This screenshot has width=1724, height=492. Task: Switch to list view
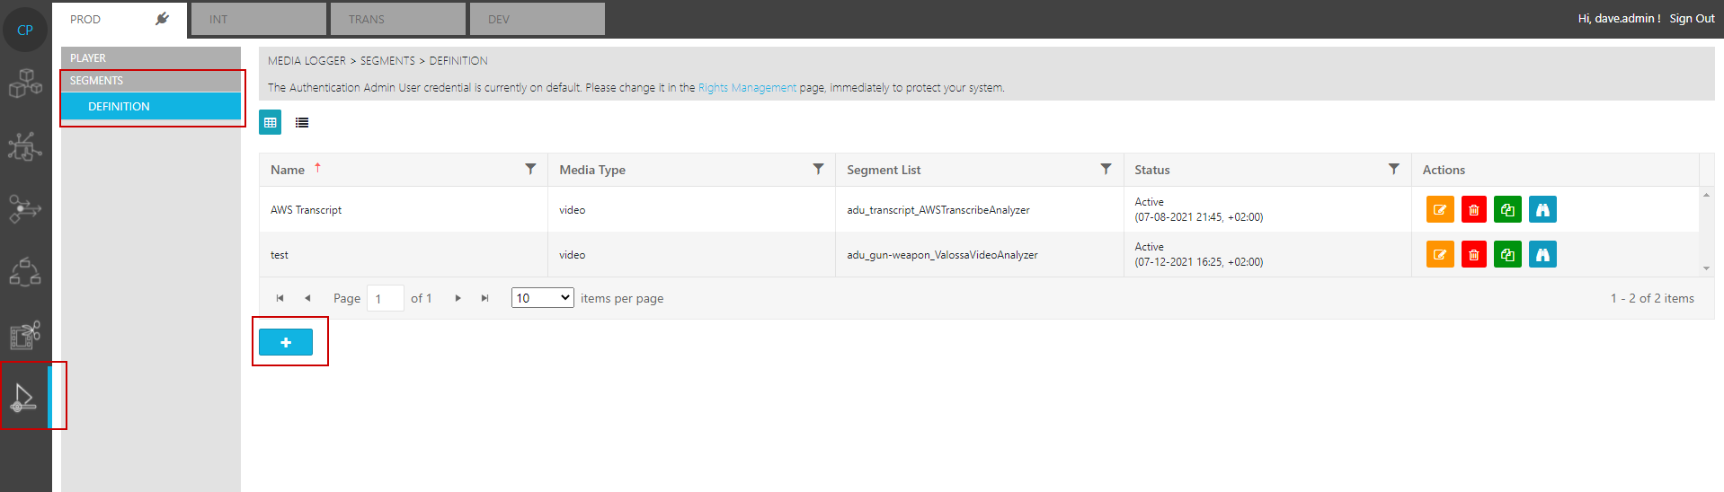302,123
